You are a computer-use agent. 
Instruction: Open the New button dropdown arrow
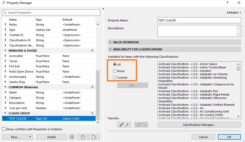tap(30, 137)
